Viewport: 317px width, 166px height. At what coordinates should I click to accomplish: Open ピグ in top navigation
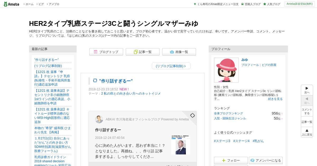41,4
